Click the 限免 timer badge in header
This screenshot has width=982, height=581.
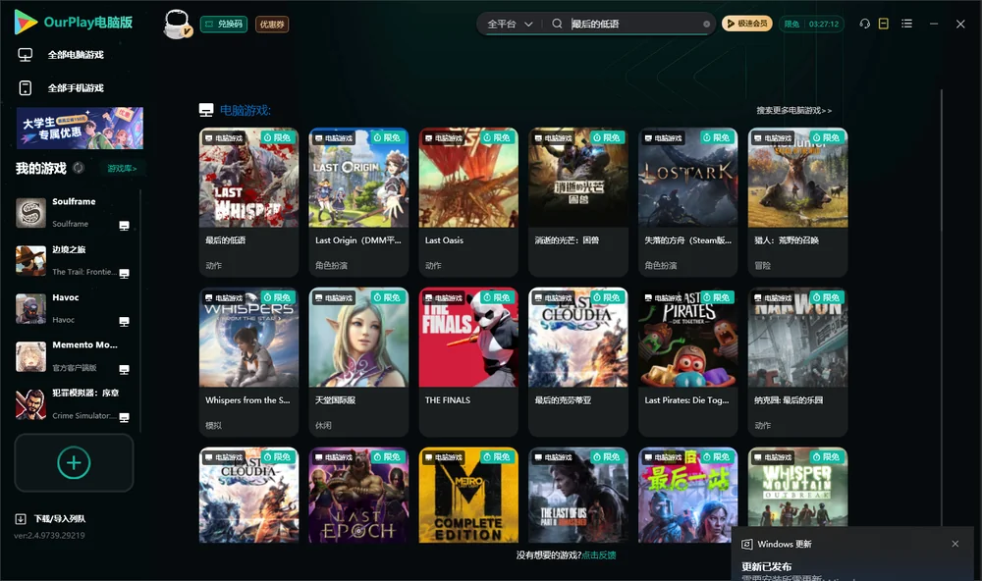[x=811, y=24]
